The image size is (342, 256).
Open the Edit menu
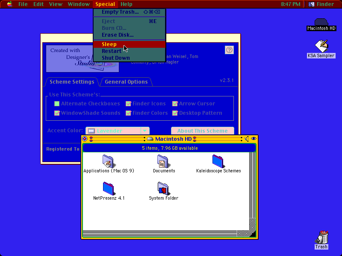(x=38, y=4)
